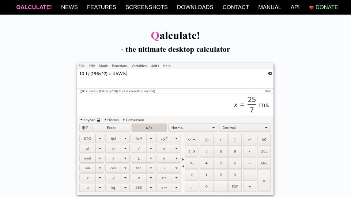Open the DOWNLOADS page
Image resolution: width=351 pixels, height=197 pixels.
(x=195, y=7)
